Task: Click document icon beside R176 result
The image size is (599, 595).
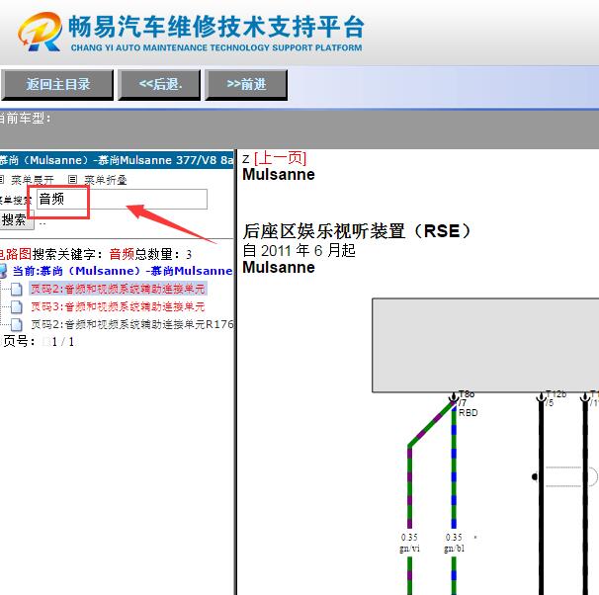Action: pos(17,324)
